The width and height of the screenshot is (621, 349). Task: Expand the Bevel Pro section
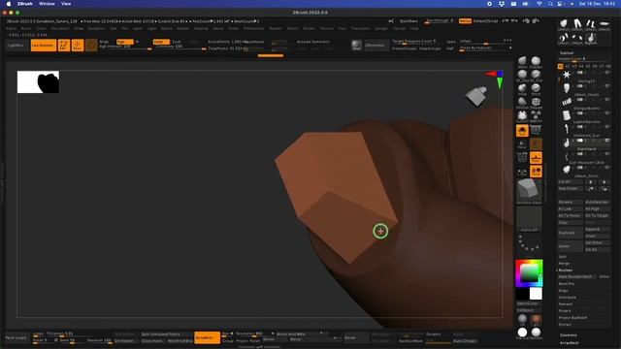[567, 284]
